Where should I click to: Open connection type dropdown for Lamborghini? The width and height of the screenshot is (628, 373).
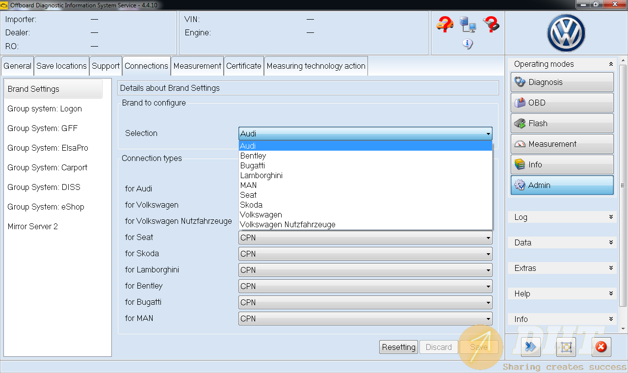pyautogui.click(x=365, y=270)
